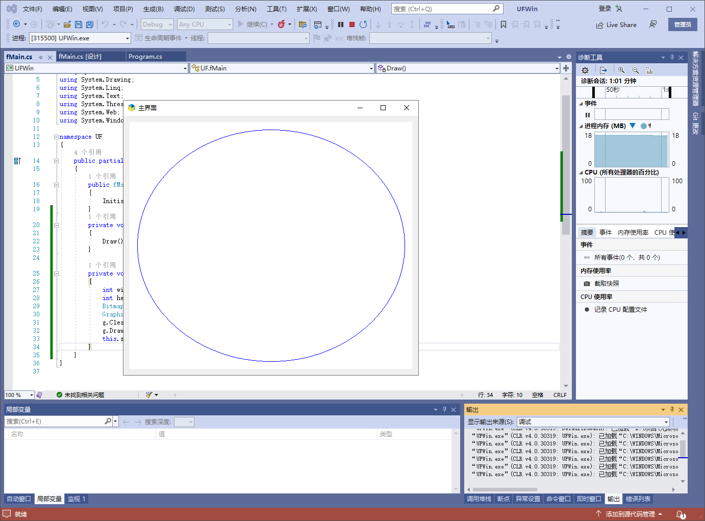Save the current file with single disk icon

79,24
